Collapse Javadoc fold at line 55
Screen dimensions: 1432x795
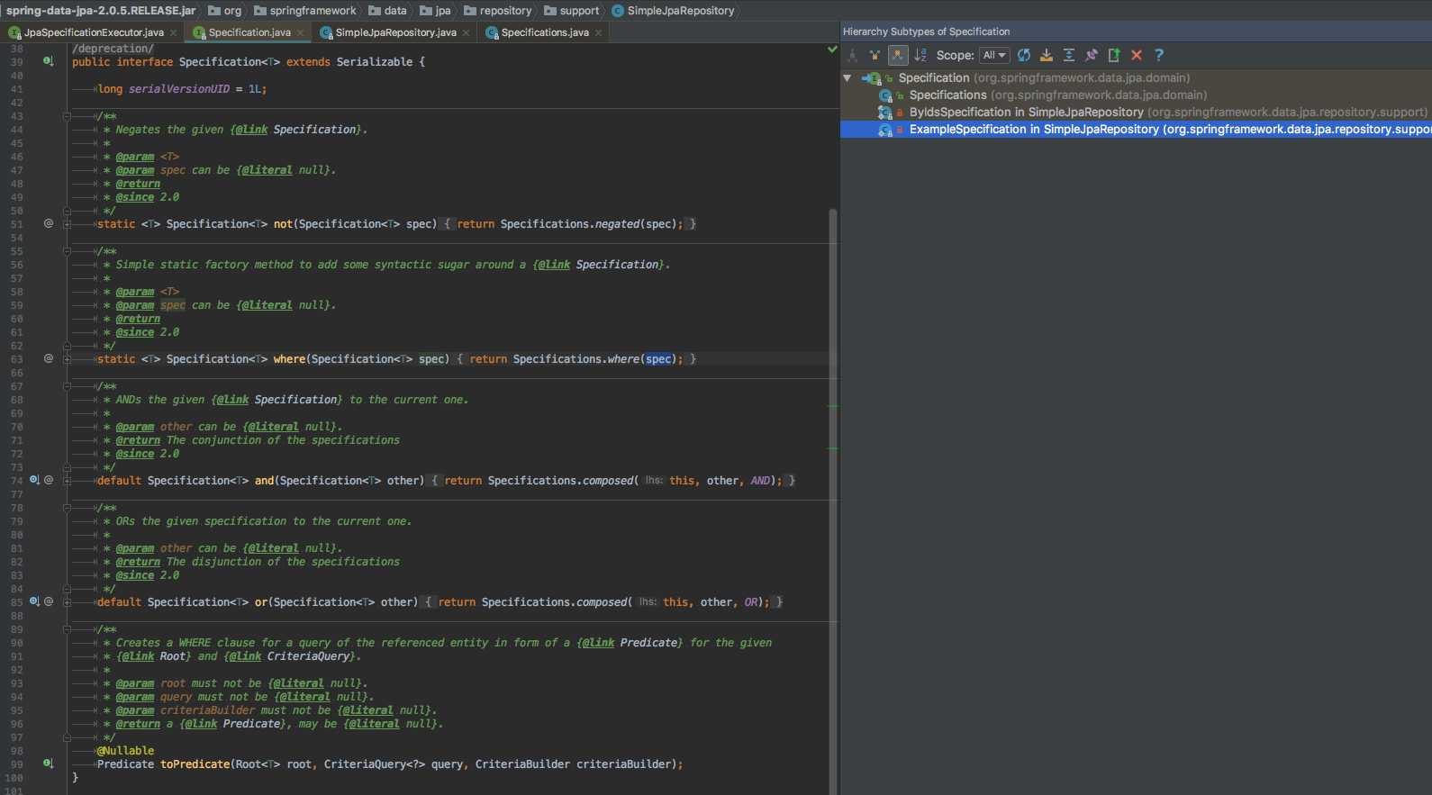[x=67, y=251]
